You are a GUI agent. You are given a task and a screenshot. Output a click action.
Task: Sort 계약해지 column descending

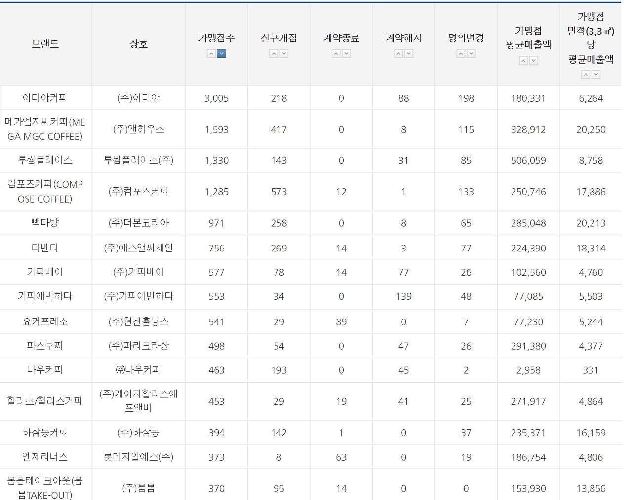409,54
